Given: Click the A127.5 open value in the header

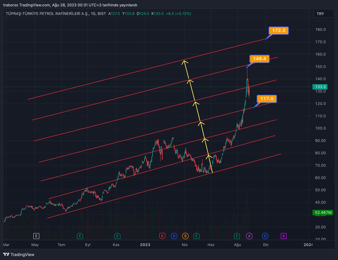Looking at the screenshot, I should tap(114, 13).
